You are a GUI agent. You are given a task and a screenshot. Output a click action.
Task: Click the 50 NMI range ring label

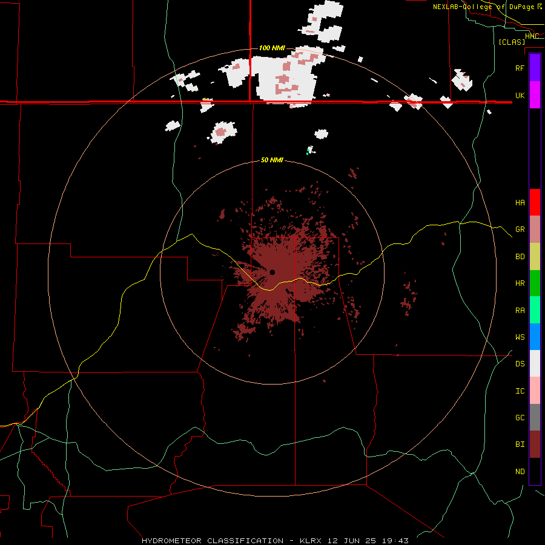coord(272,160)
